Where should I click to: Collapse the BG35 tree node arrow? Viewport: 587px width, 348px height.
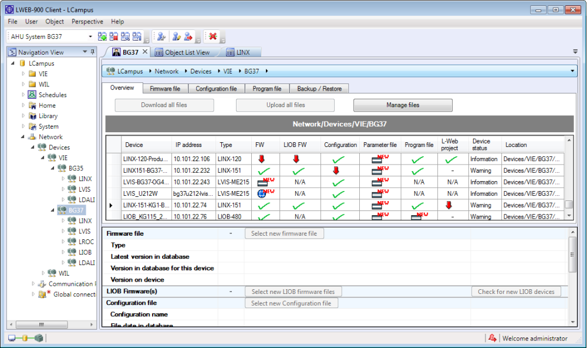(53, 168)
